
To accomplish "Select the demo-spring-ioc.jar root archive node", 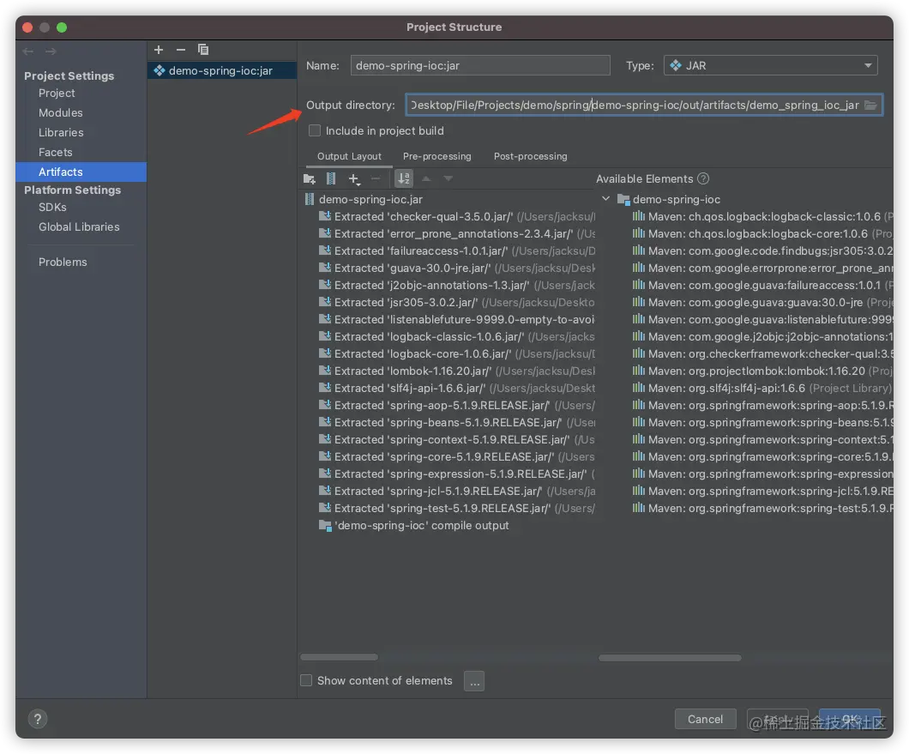I will point(364,200).
